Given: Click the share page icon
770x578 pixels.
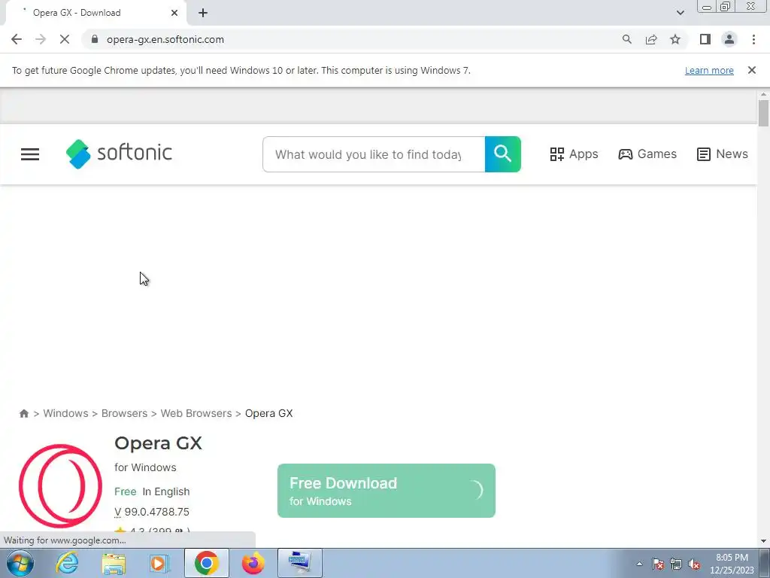Looking at the screenshot, I should 651,39.
